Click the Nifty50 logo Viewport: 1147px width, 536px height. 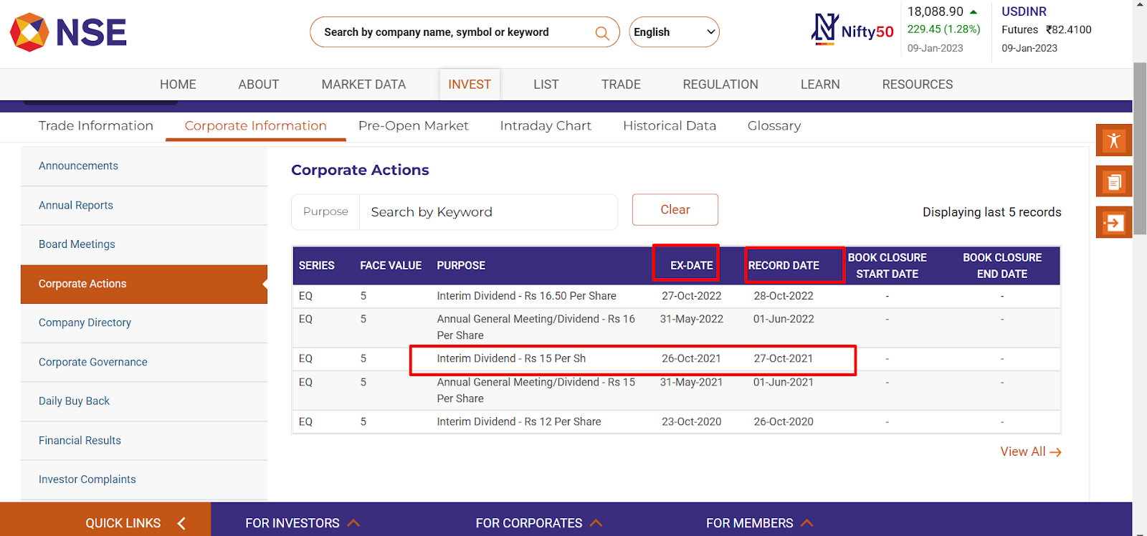852,30
